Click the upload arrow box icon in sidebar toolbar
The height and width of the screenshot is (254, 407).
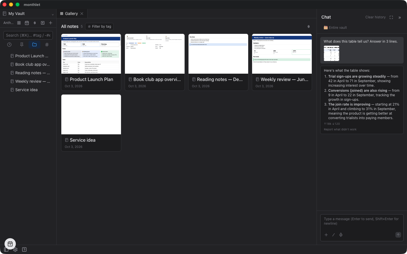pyautogui.click(x=43, y=23)
